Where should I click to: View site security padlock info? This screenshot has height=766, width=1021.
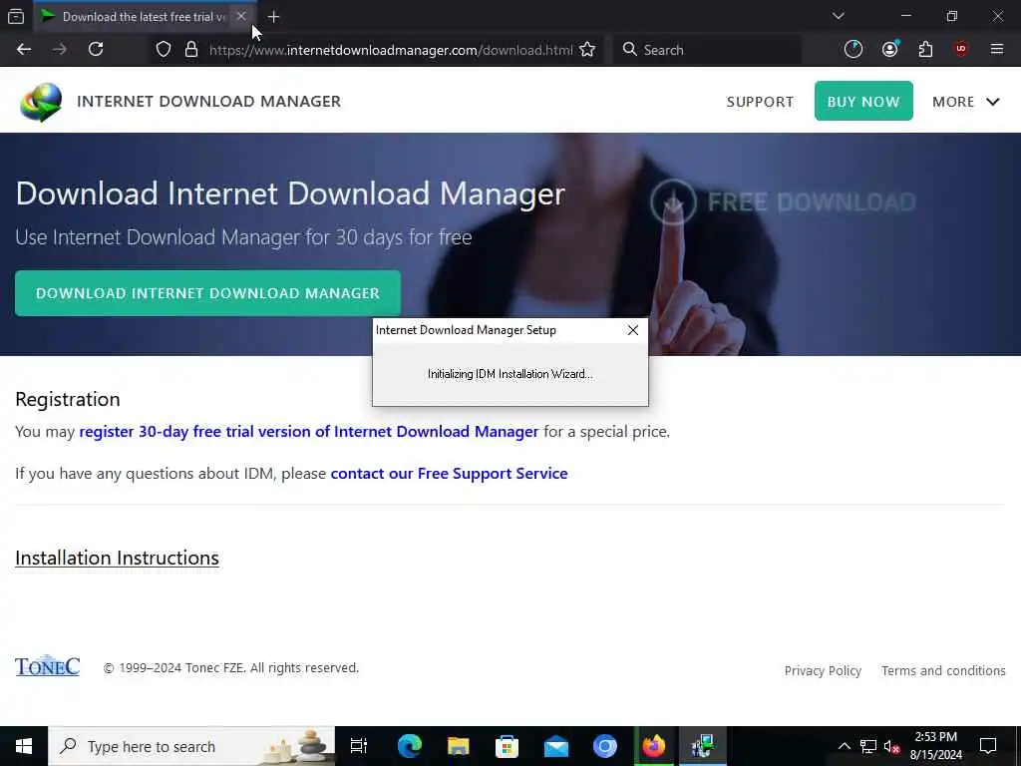(x=190, y=50)
